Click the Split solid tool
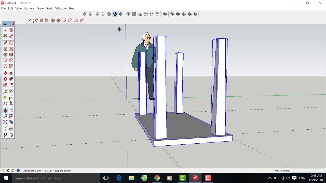Image resolution: width=326 pixels, height=183 pixels. click(196, 14)
